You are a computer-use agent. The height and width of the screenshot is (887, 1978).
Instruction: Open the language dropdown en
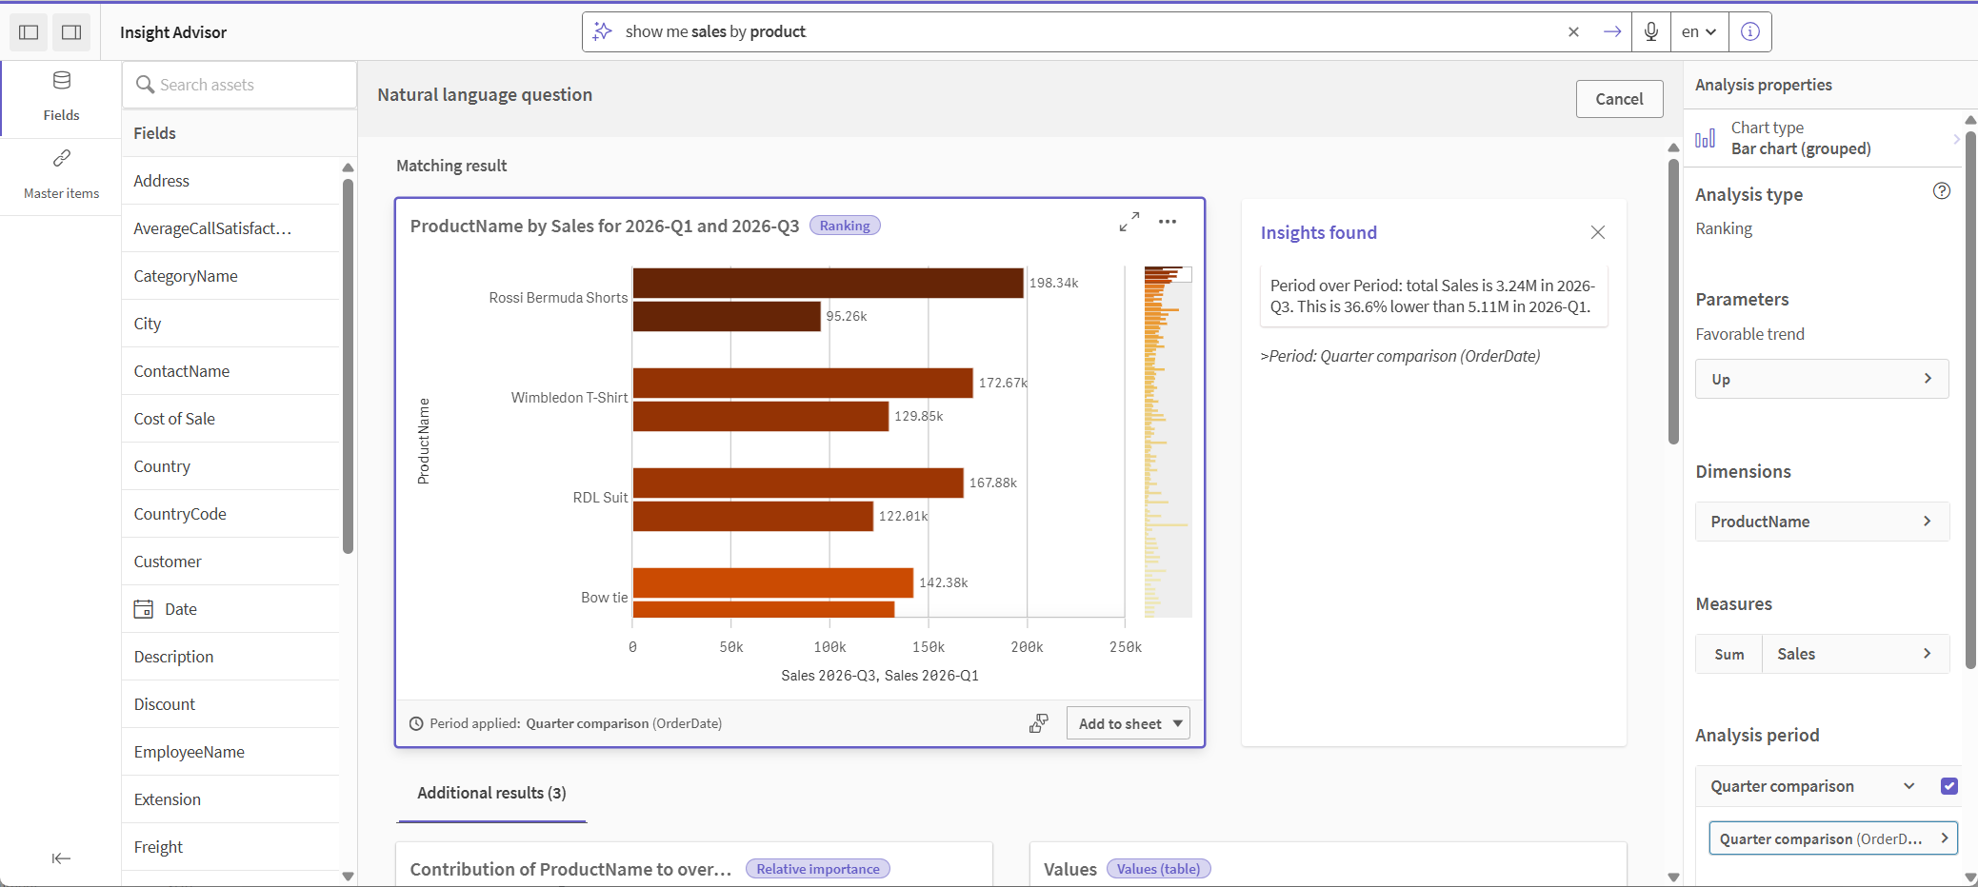point(1699,31)
